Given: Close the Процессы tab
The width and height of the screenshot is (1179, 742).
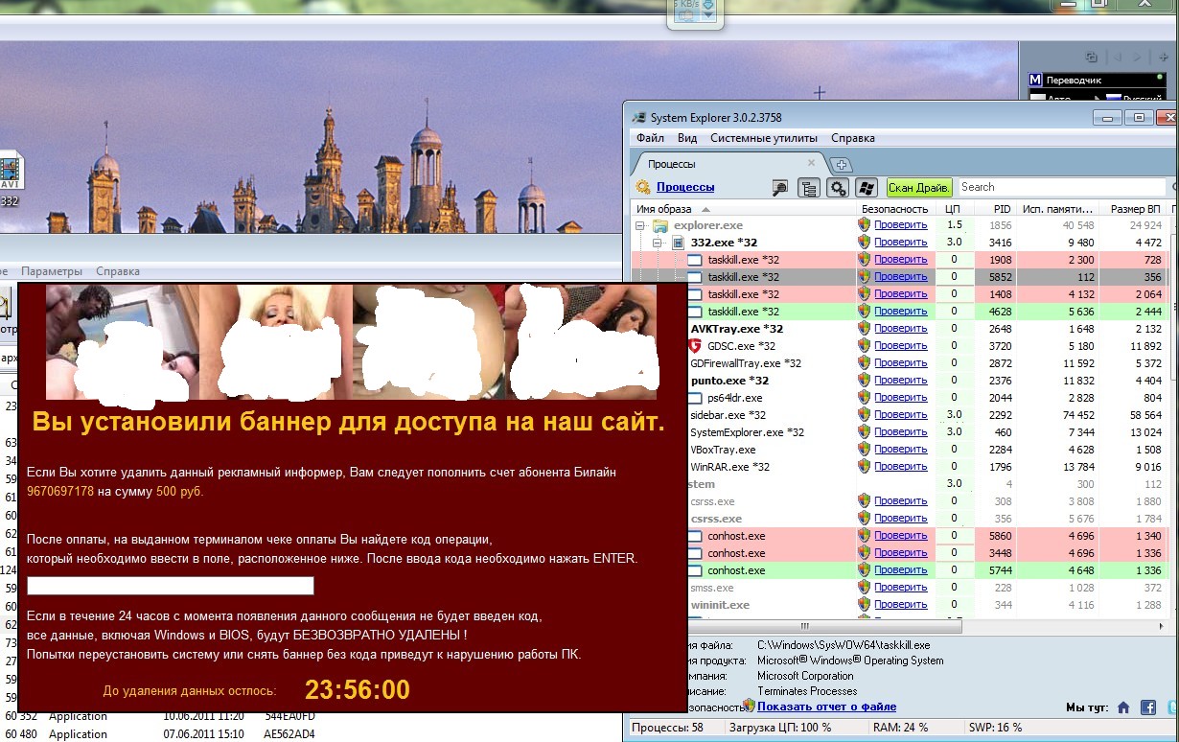Looking at the screenshot, I should click(x=811, y=163).
